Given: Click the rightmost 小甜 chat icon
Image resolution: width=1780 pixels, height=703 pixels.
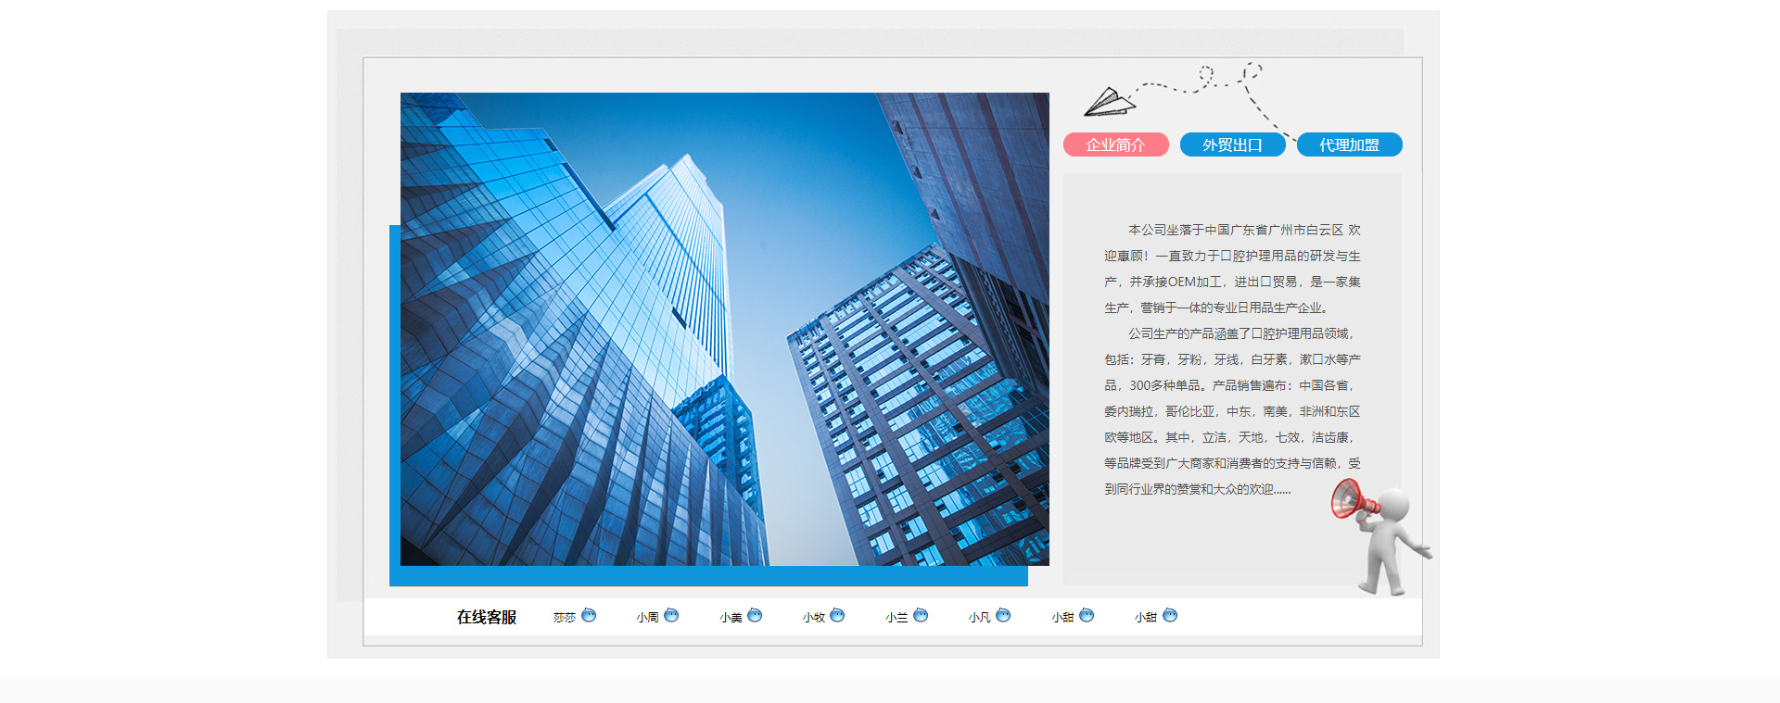Looking at the screenshot, I should point(1170,616).
